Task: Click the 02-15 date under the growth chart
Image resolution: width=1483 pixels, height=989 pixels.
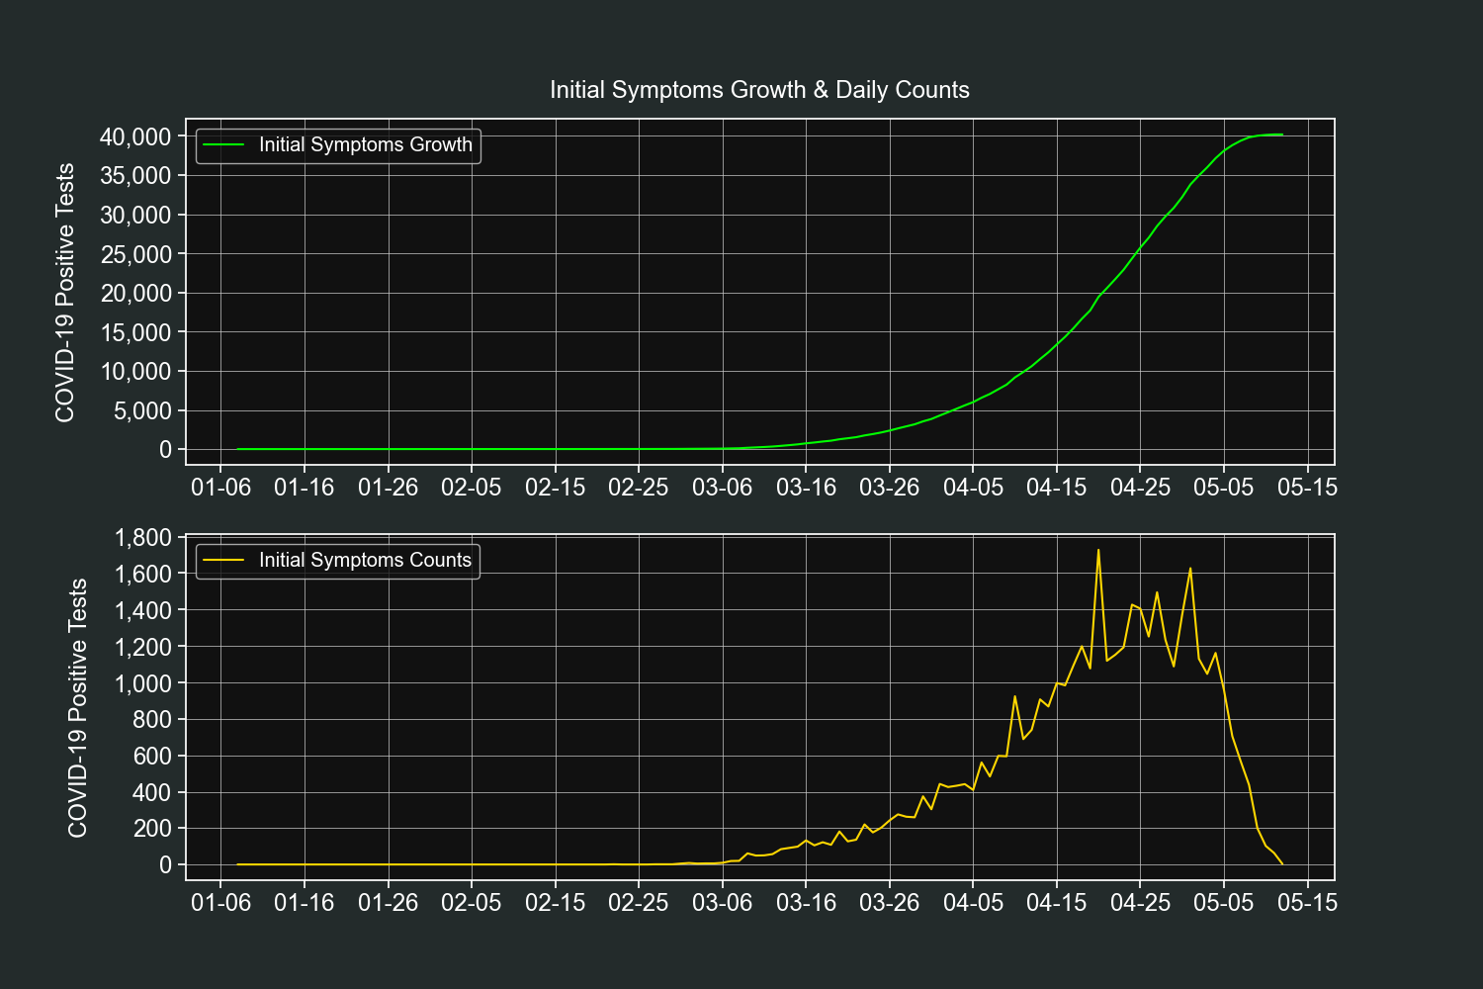Action: pos(556,488)
